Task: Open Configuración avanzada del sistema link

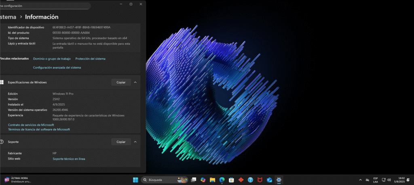Action: tap(57, 68)
